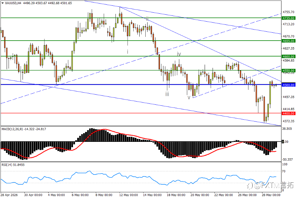This screenshot has height=198, width=297.
Task: Click the 4627.35 price axis value
Action: (288, 48)
